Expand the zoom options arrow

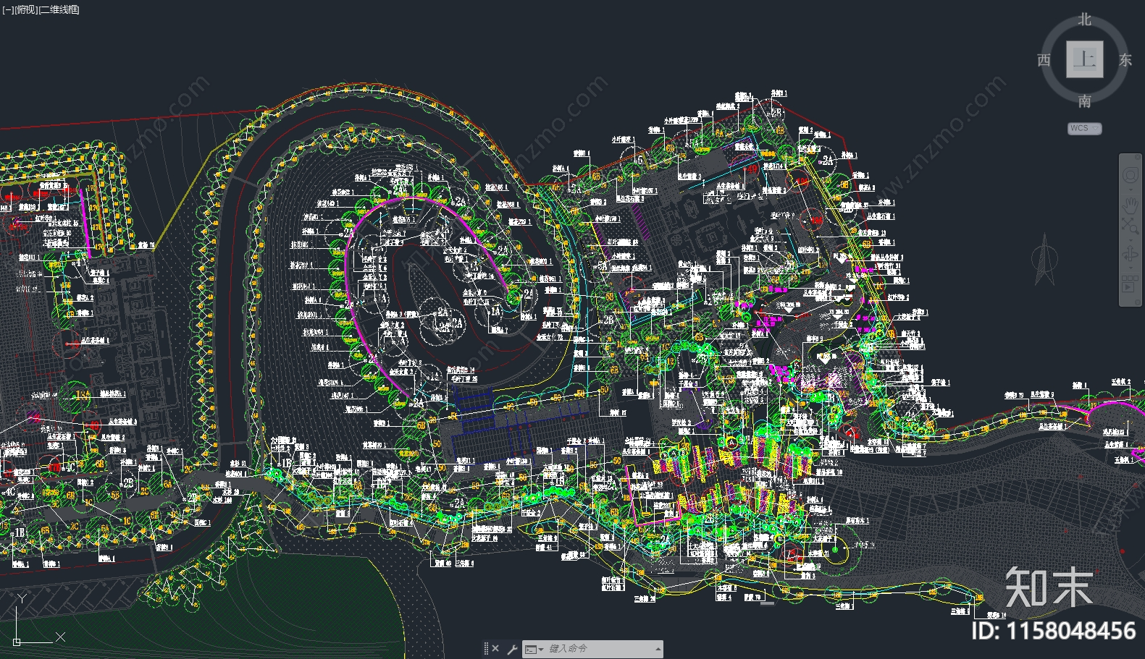[1131, 240]
